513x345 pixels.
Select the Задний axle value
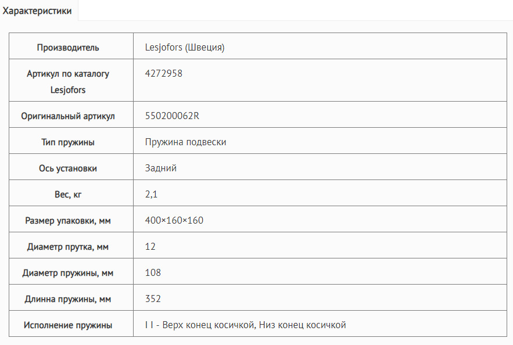[161, 168]
